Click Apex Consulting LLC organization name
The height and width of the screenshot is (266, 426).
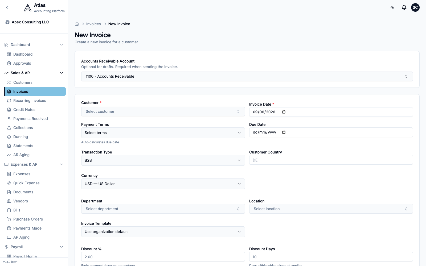pos(30,22)
